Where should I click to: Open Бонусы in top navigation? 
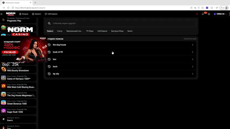point(24,14)
